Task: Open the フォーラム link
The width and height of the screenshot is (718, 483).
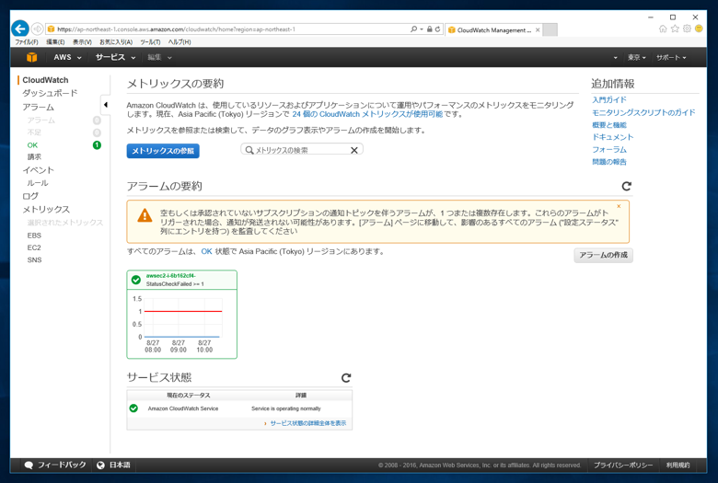Action: click(609, 149)
